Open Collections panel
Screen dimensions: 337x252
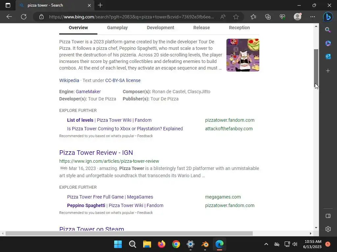point(268,17)
